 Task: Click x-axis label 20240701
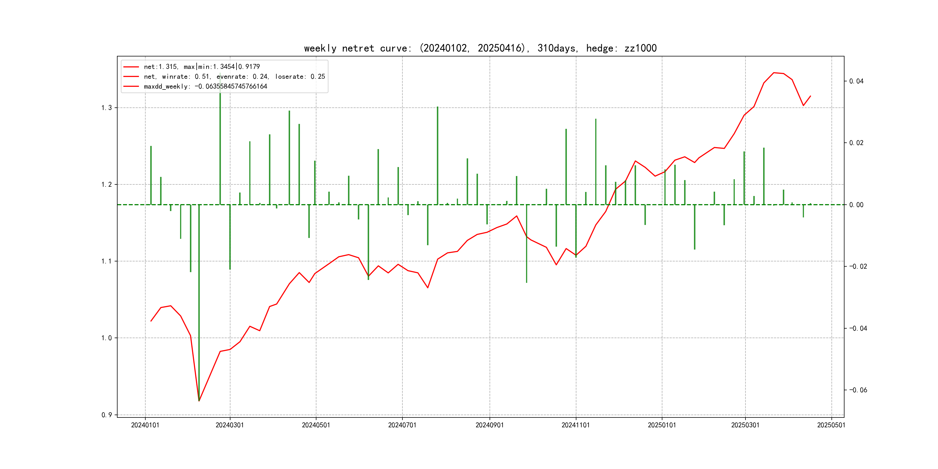(x=402, y=425)
